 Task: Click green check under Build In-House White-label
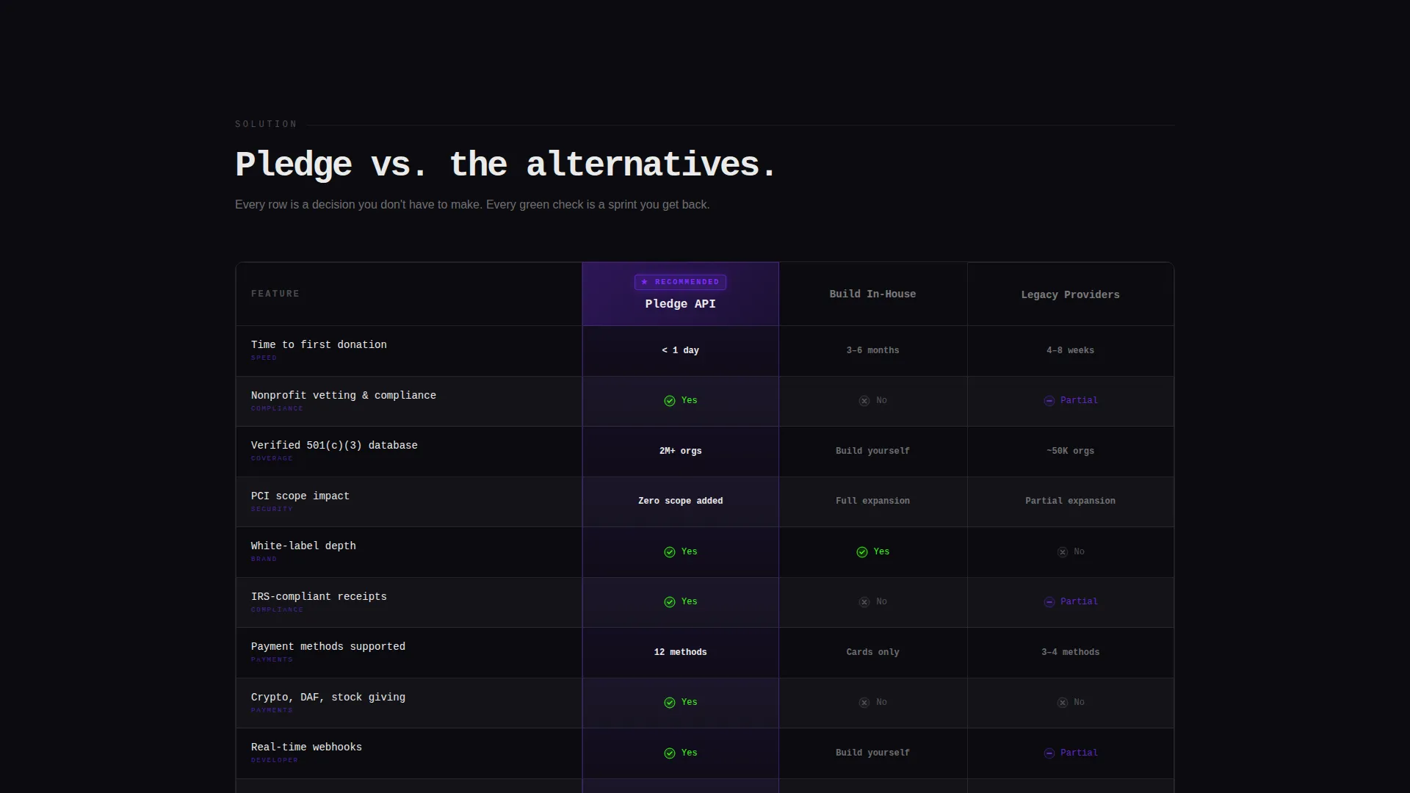[x=861, y=552]
